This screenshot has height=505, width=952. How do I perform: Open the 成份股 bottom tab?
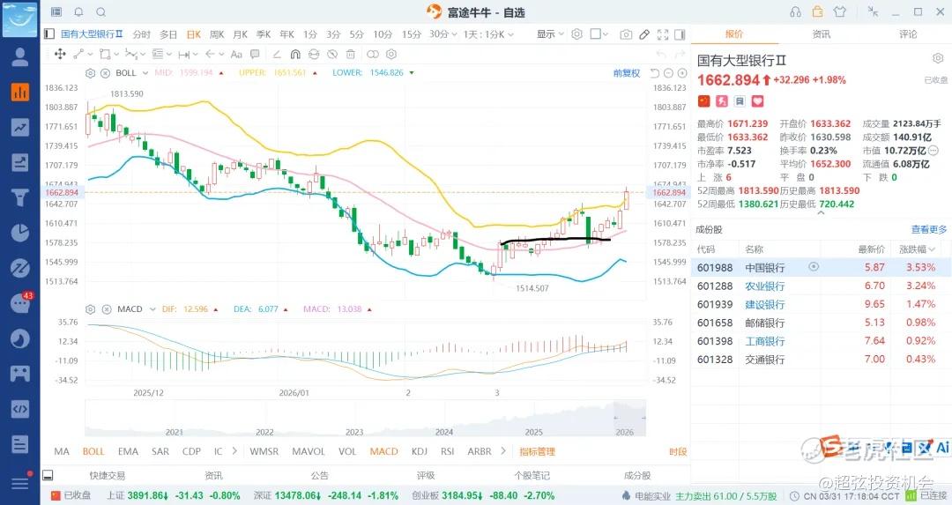pyautogui.click(x=637, y=475)
